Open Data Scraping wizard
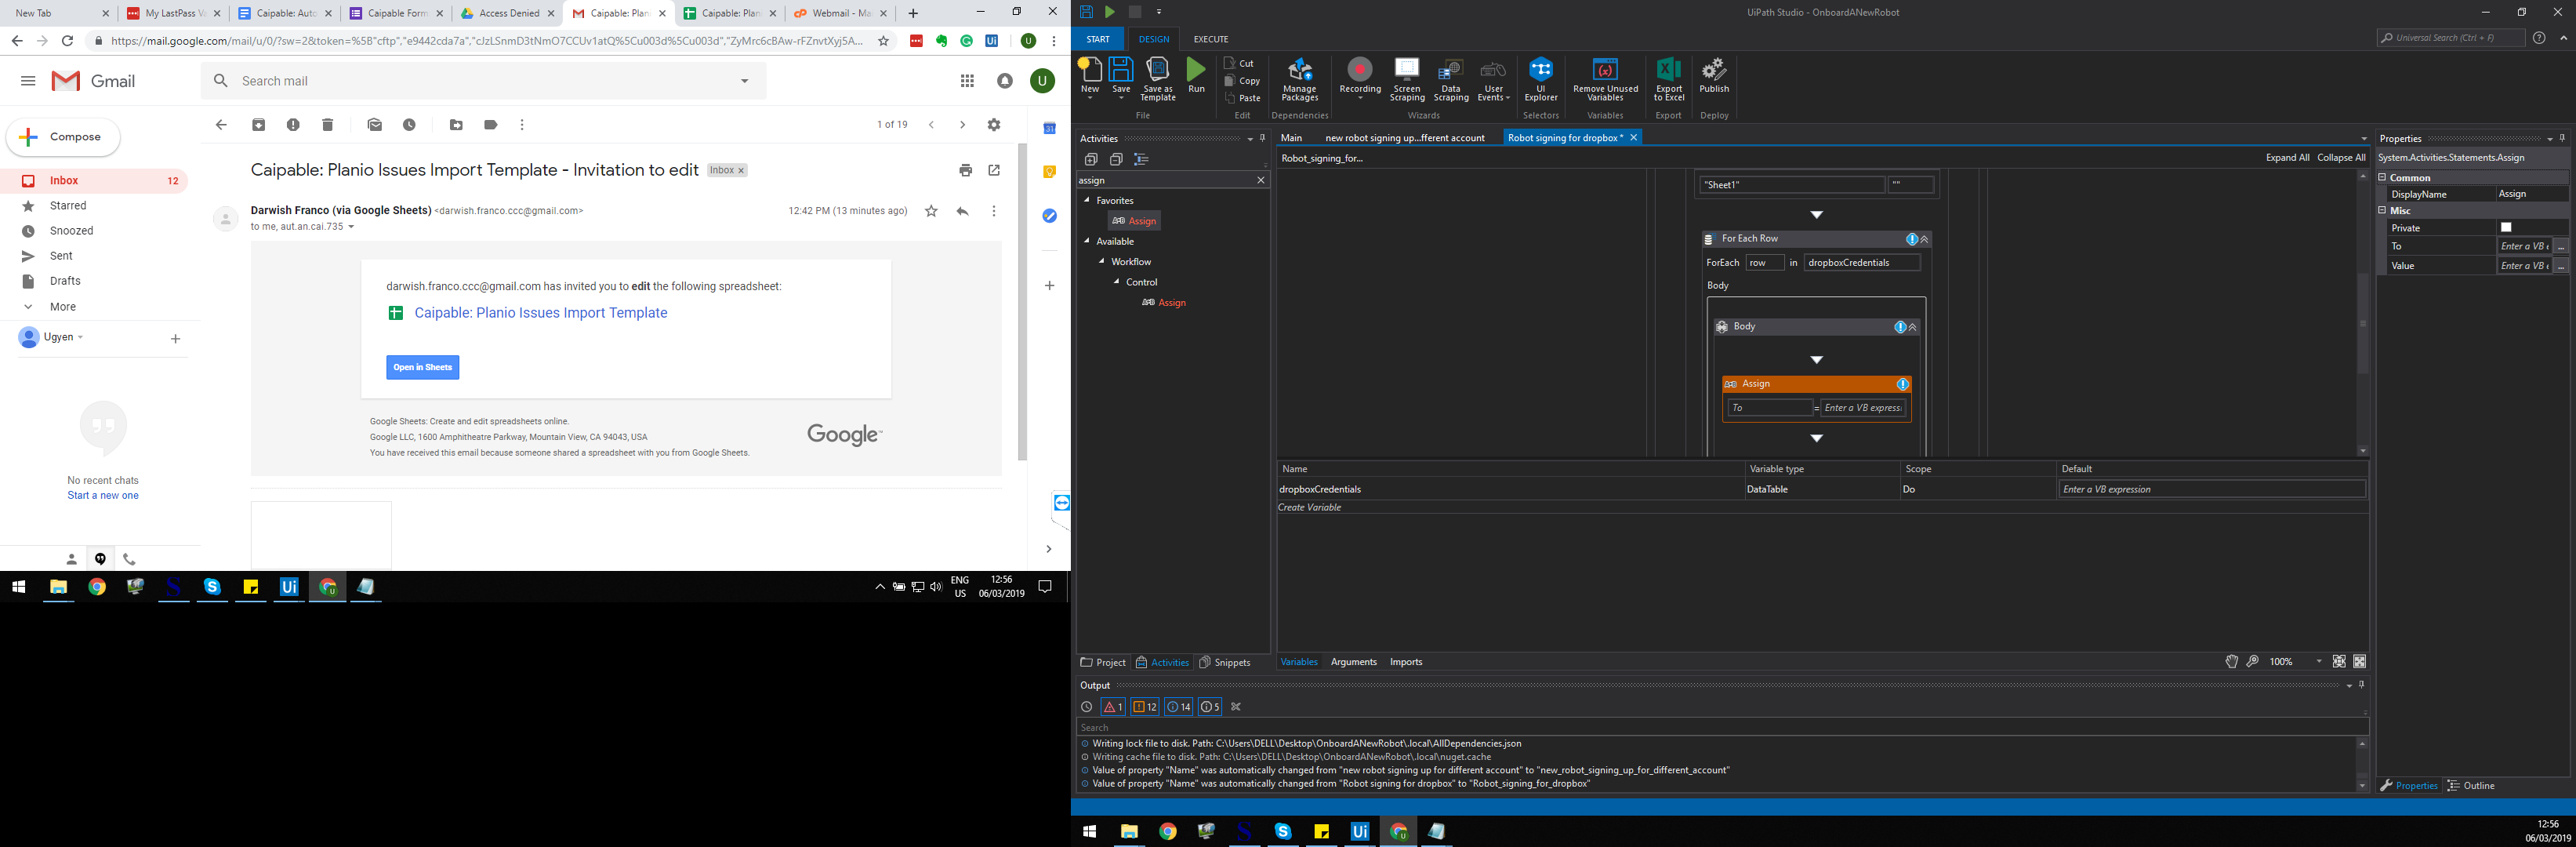Viewport: 2576px width, 847px height. 1451,78
